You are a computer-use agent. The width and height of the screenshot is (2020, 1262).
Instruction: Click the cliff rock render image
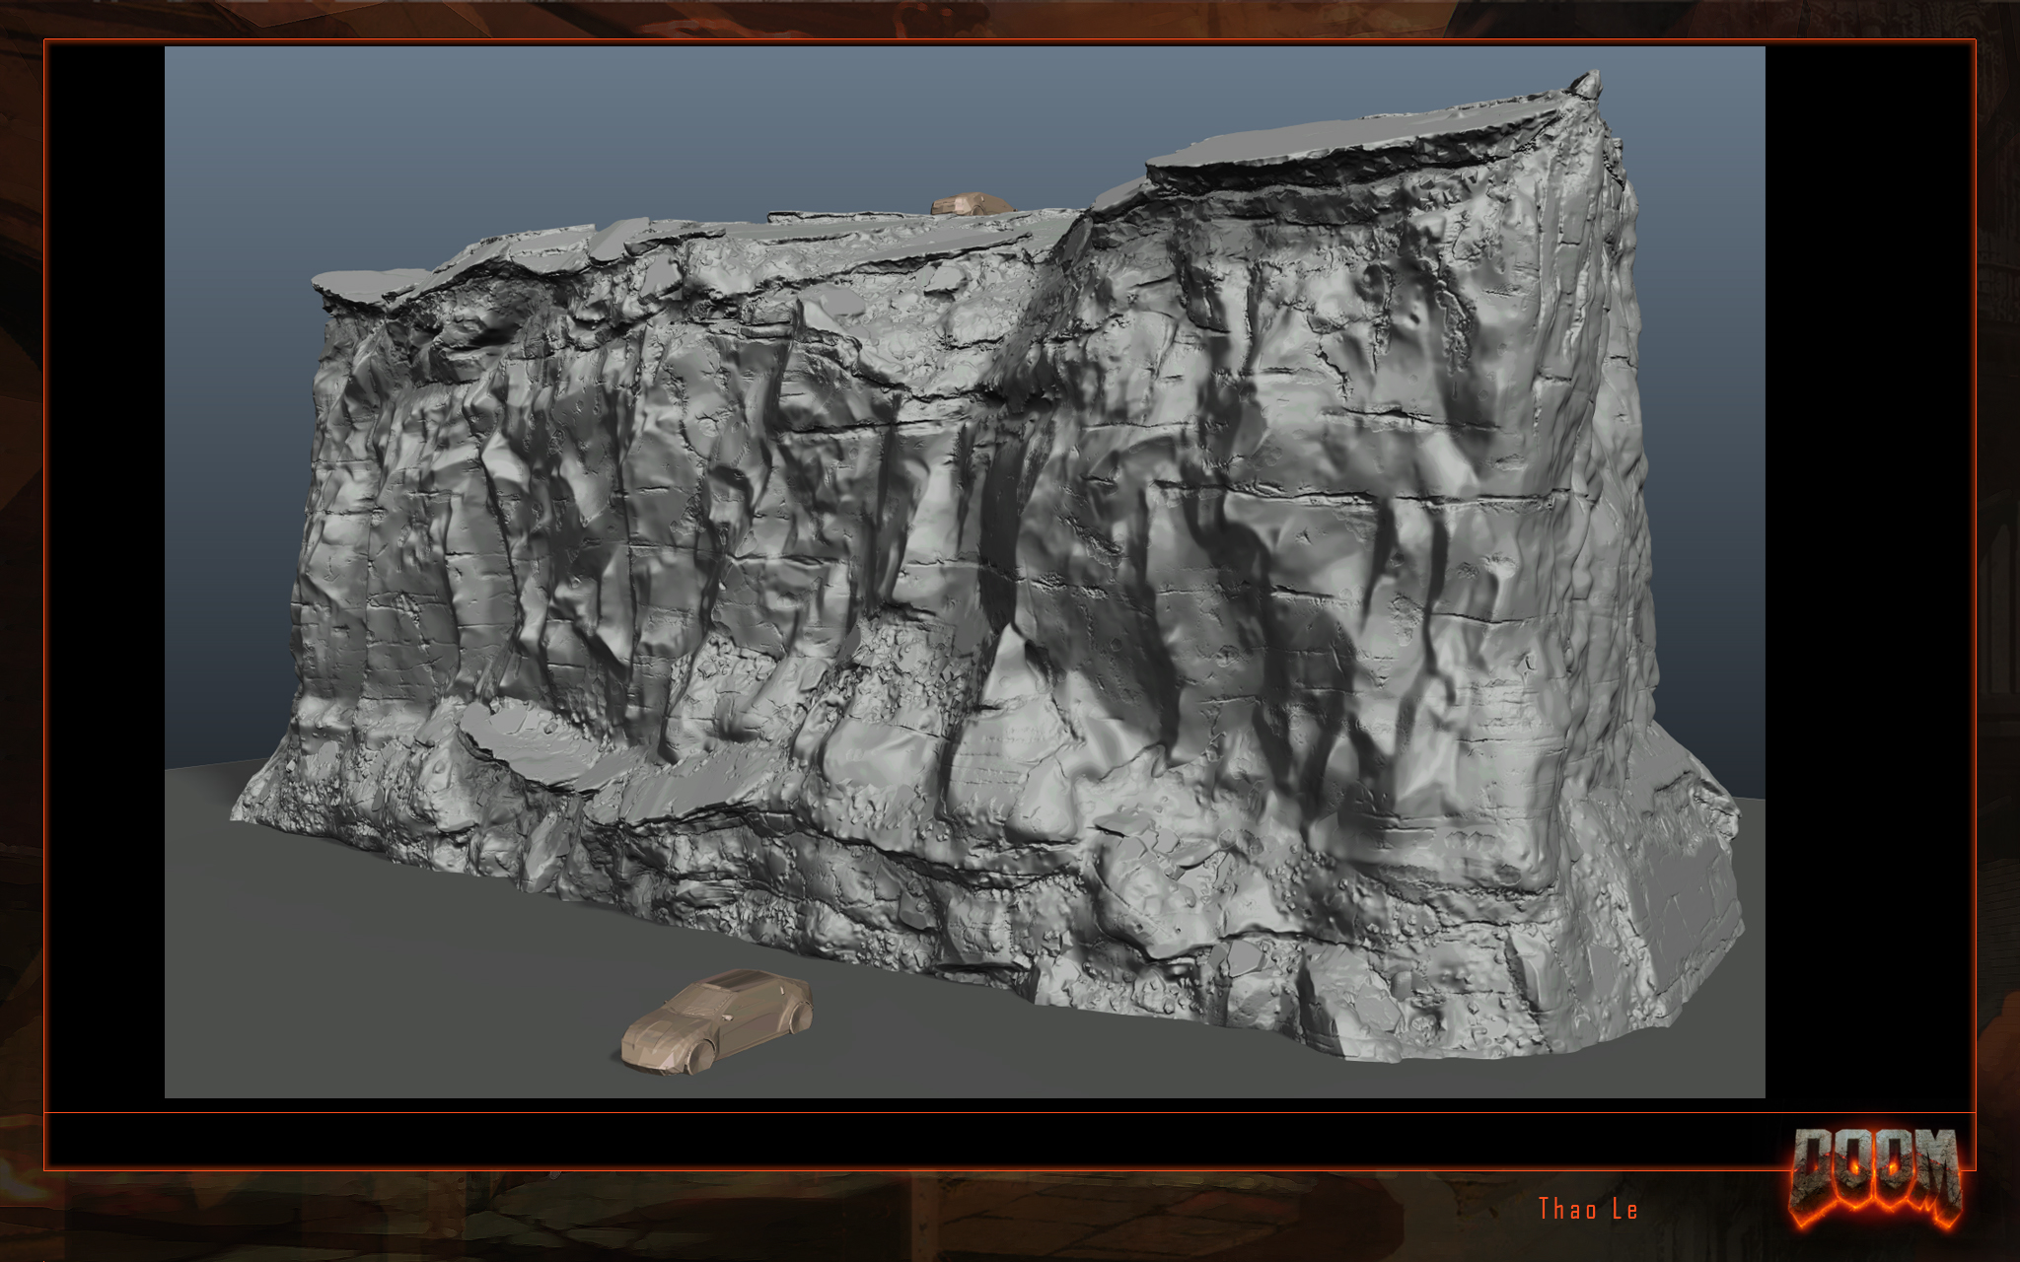pyautogui.click(x=965, y=572)
